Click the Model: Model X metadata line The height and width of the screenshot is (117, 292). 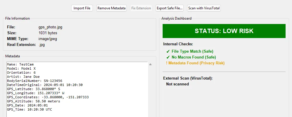21,68
